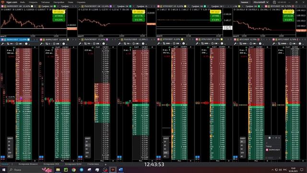Open the wrench settings in BTC/USDT order book panel
Viewport: 307px width, 173px height.
coord(275,44)
